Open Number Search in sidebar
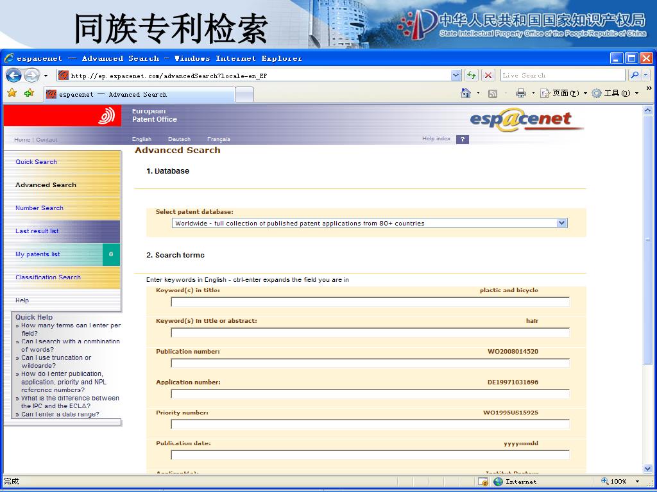Image resolution: width=657 pixels, height=492 pixels. [39, 208]
